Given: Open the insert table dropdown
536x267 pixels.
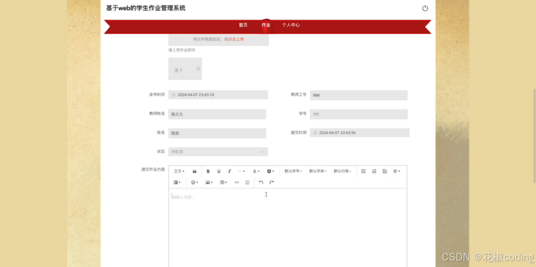Looking at the screenshot, I should (224, 183).
